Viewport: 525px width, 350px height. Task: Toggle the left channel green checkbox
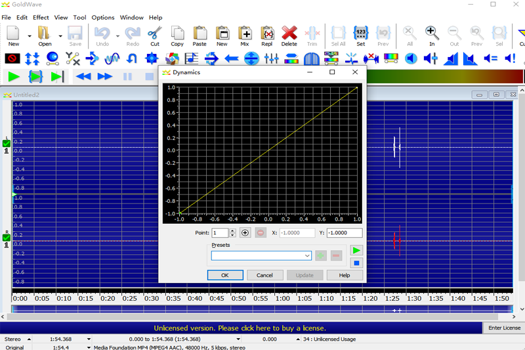(x=7, y=143)
